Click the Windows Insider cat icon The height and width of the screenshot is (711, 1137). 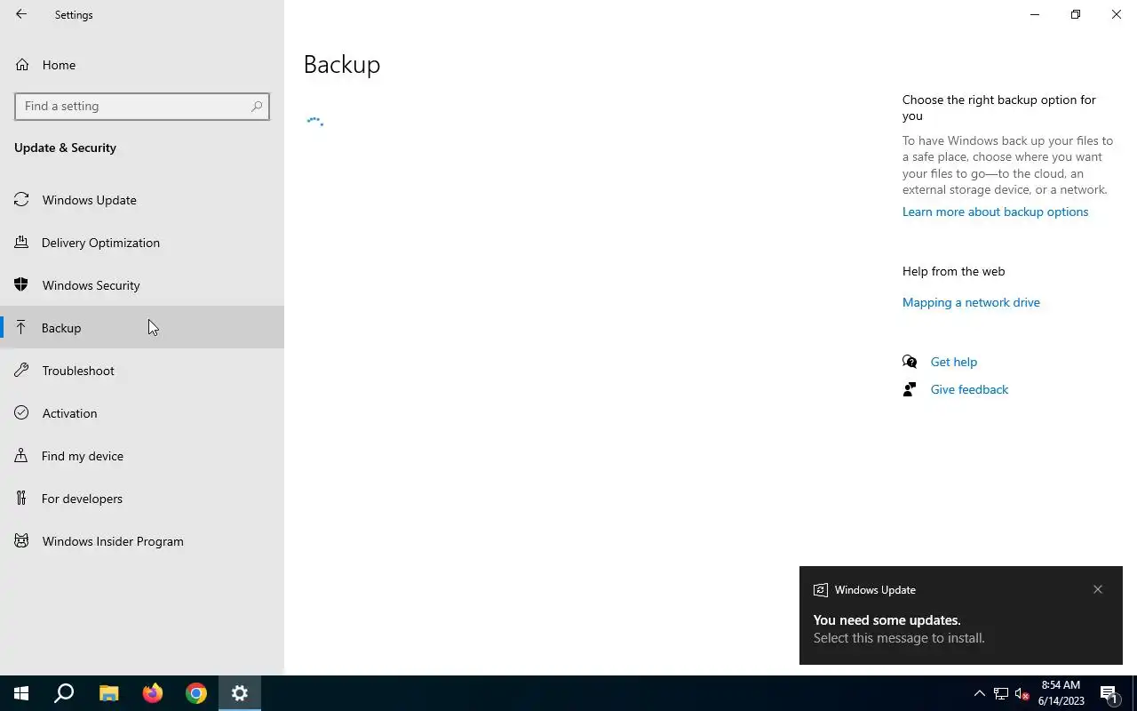click(x=21, y=541)
